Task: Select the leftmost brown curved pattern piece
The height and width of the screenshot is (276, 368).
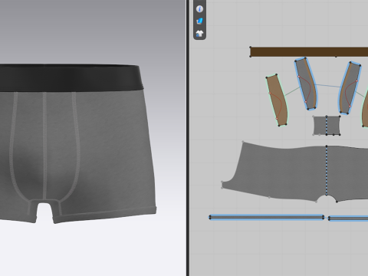Action: pos(277,100)
